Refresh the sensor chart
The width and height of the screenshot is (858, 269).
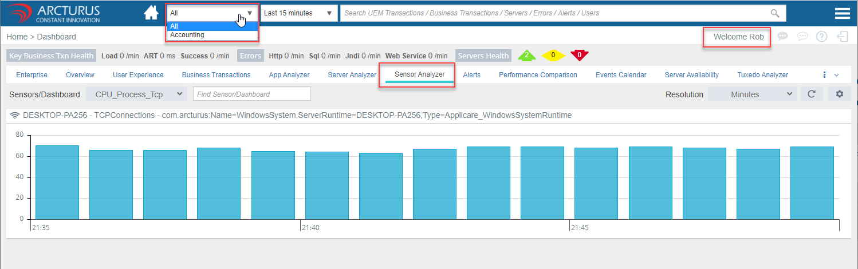[811, 94]
